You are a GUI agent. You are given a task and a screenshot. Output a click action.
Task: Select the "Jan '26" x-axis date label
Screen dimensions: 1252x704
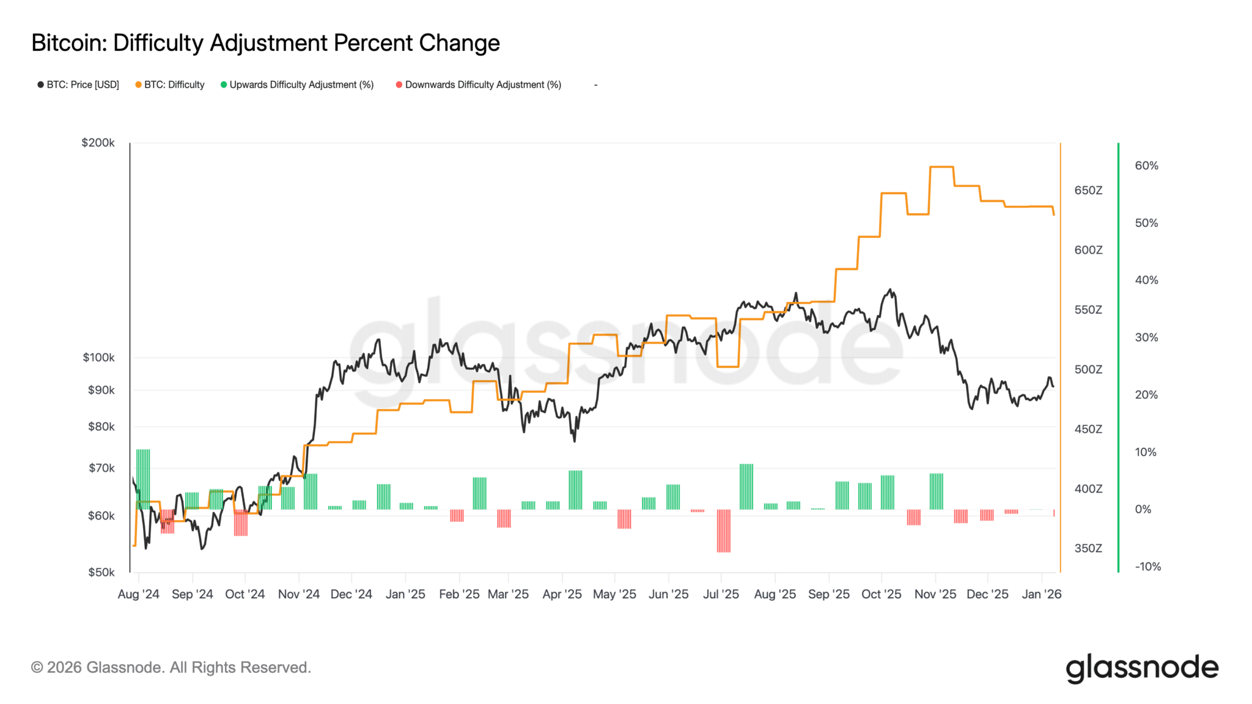(1042, 594)
